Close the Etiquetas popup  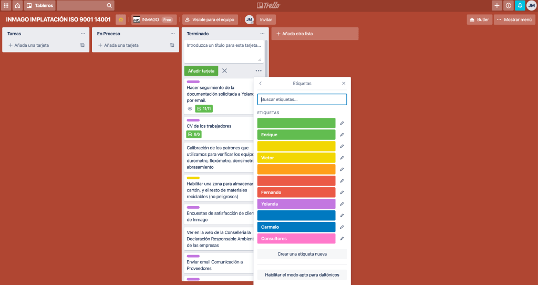[x=344, y=84]
